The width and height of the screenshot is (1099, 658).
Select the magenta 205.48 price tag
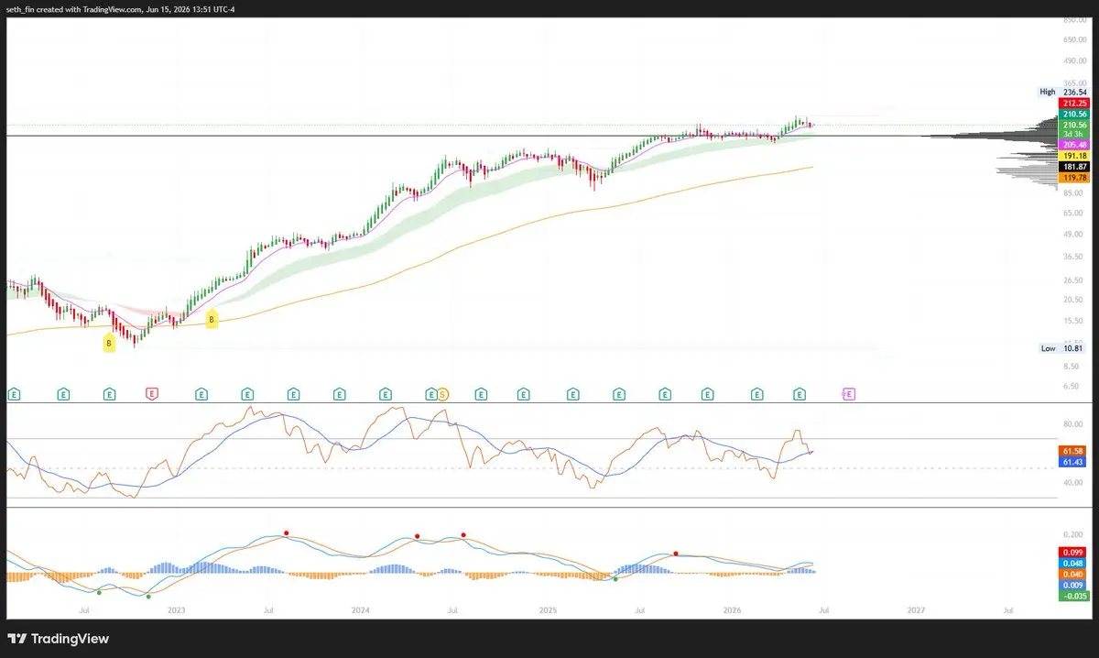[1073, 145]
